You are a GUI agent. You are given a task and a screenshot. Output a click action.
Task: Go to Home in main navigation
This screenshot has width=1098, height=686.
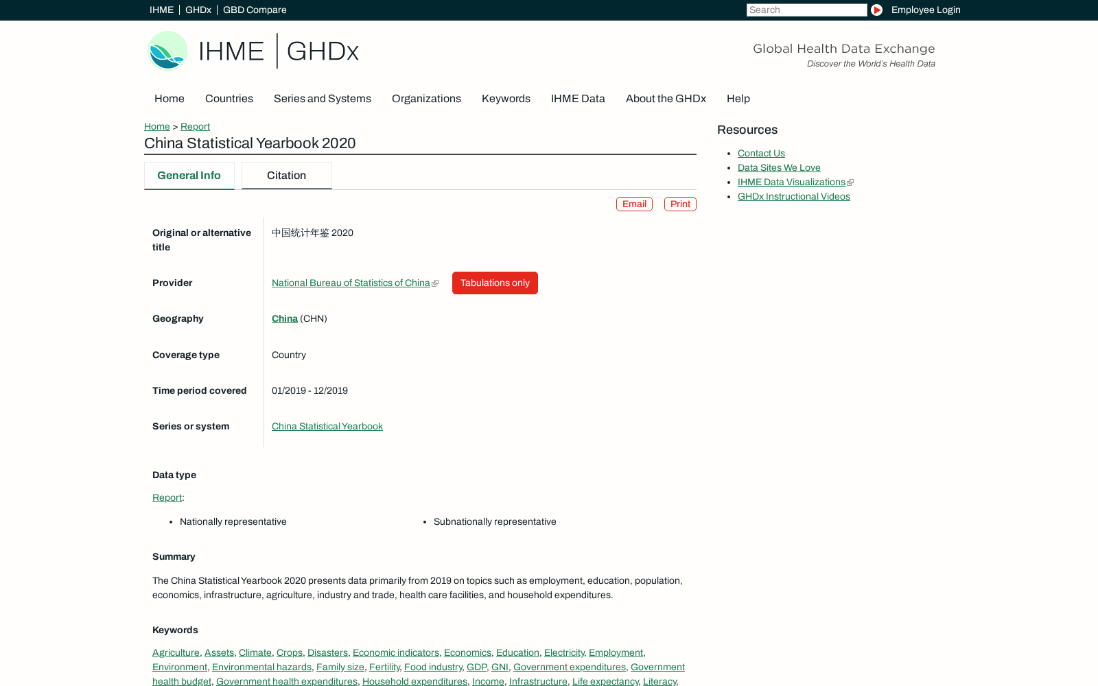click(x=170, y=99)
